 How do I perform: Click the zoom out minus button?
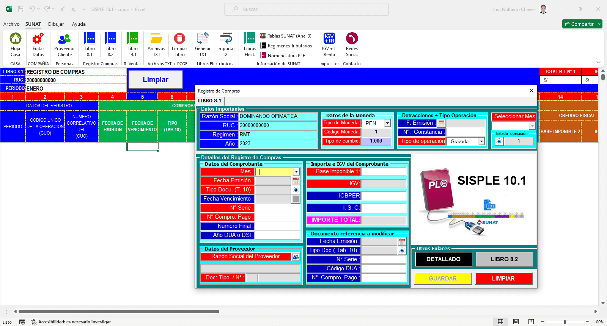pyautogui.click(x=543, y=322)
